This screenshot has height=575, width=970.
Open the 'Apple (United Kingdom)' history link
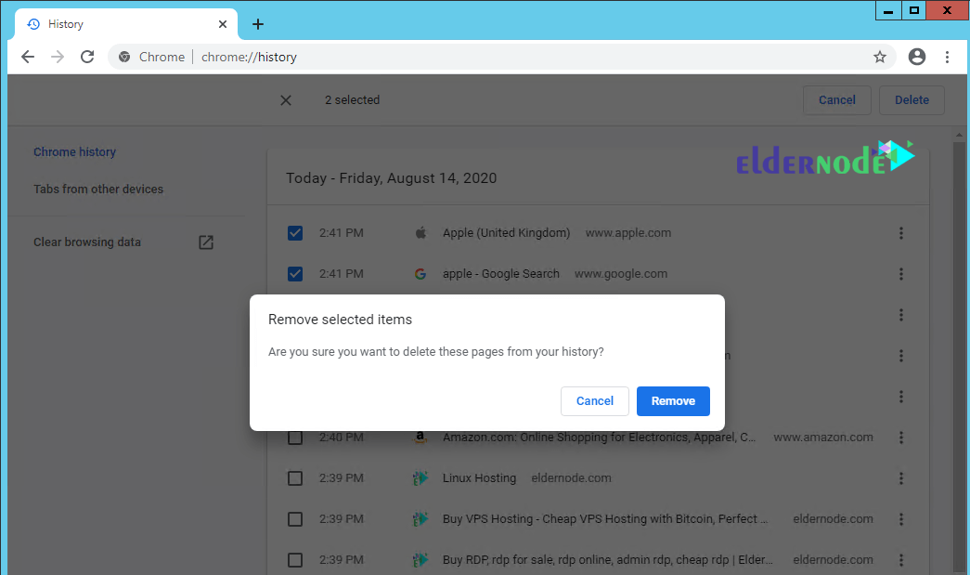pos(506,233)
